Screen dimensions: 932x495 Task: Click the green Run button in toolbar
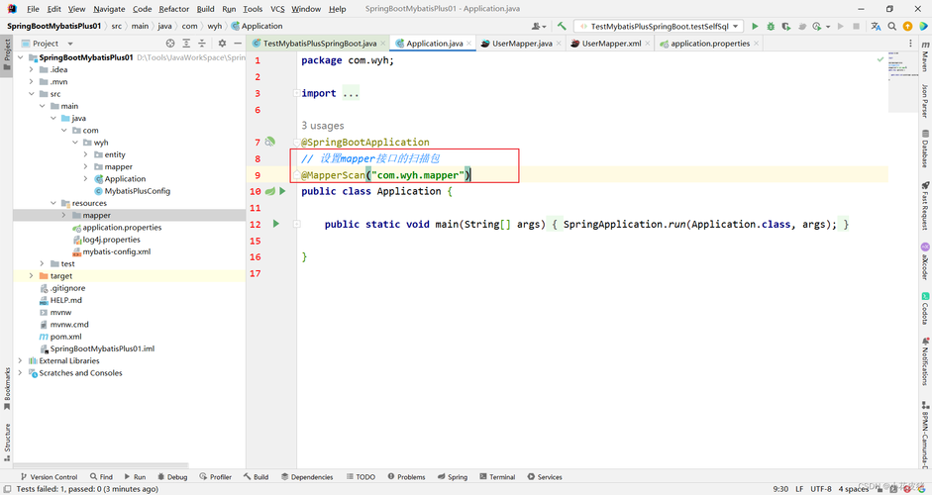click(755, 27)
